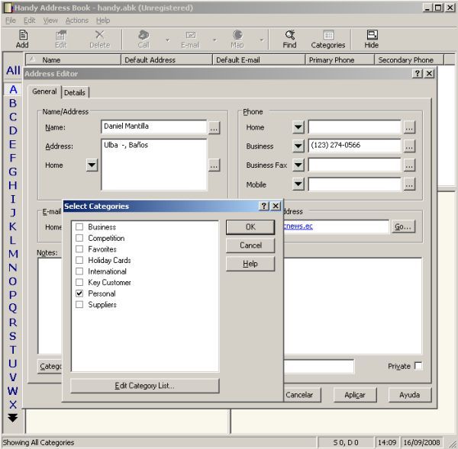Open the Home address type dropdown

(92, 165)
